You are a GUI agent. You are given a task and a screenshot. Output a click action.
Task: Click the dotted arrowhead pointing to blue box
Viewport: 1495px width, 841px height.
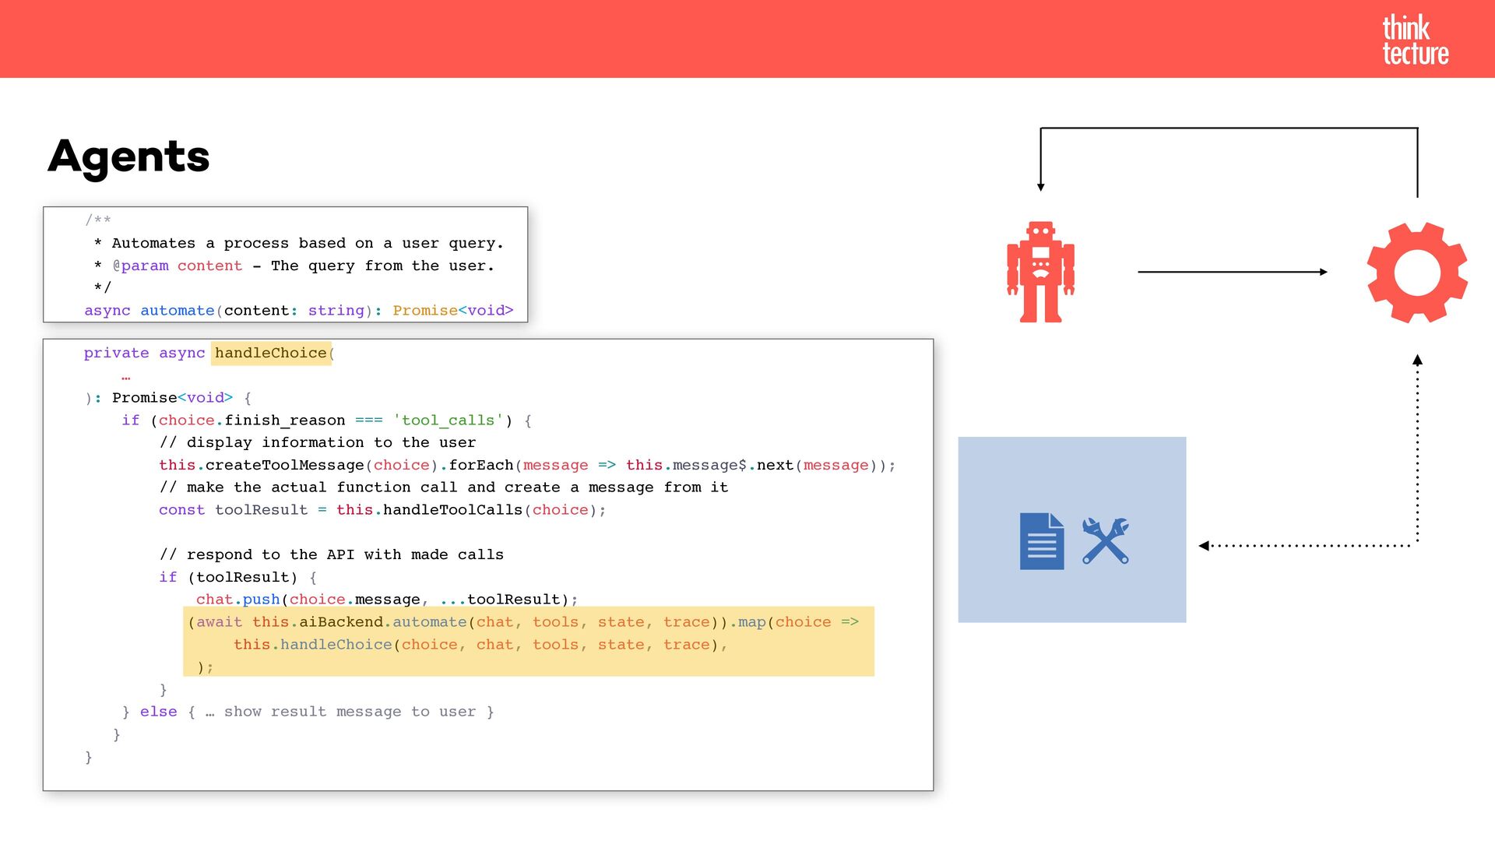coord(1204,546)
